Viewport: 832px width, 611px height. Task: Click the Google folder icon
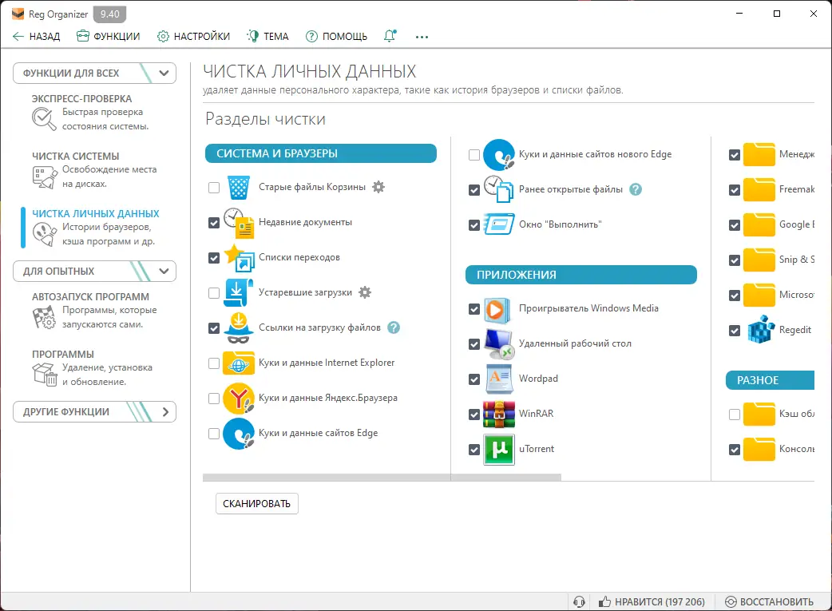(x=759, y=224)
